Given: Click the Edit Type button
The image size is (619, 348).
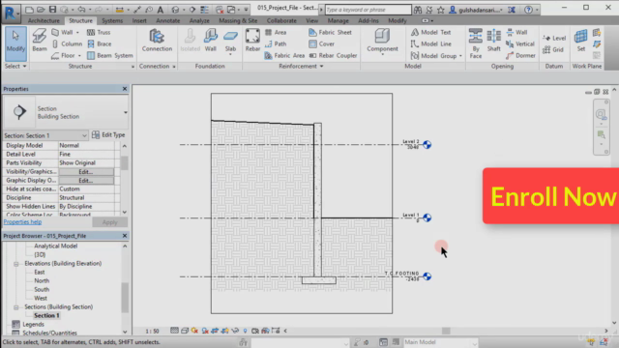Looking at the screenshot, I should point(108,135).
